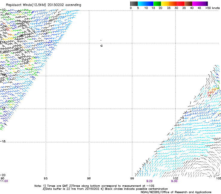The image size is (221, 194).
Task: Click the '90' longitude axis label
Action: (x=2, y=178)
